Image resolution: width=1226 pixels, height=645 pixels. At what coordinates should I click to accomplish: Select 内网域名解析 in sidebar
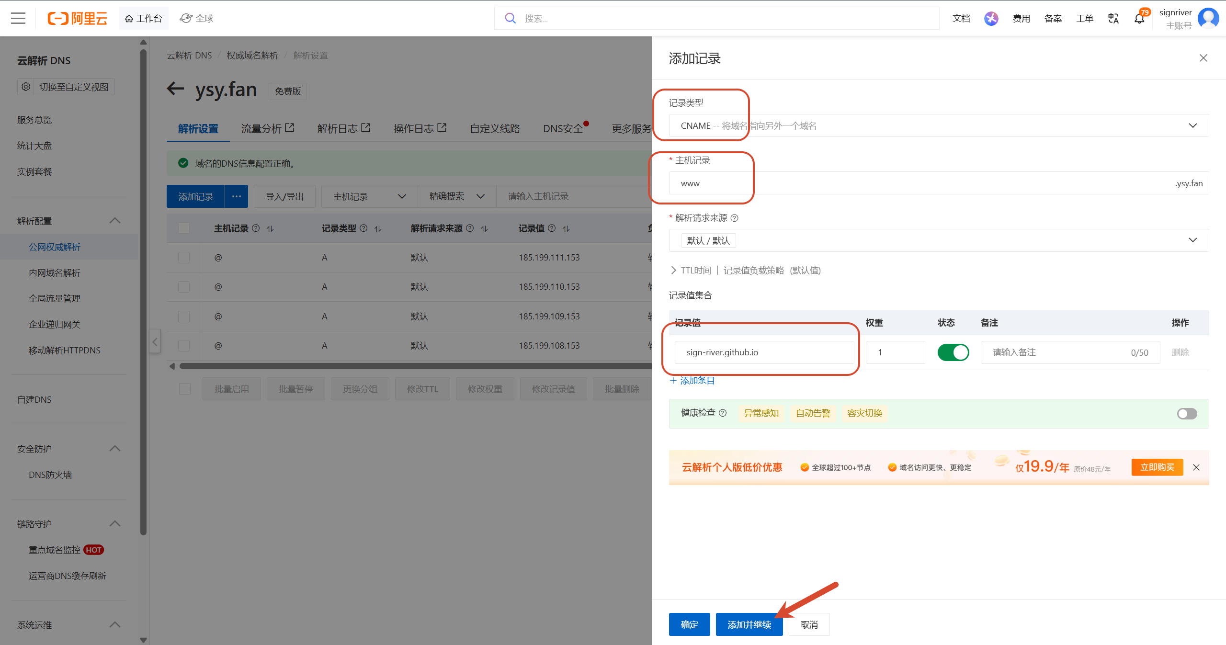click(x=55, y=272)
